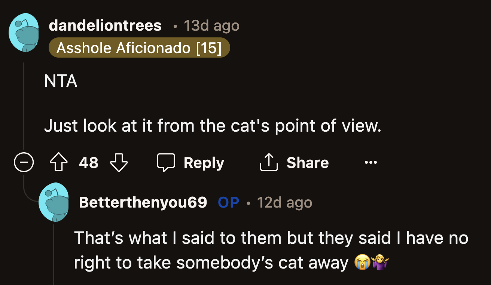
Task: Collapse the comment thread with the minus circle
Action: click(24, 162)
